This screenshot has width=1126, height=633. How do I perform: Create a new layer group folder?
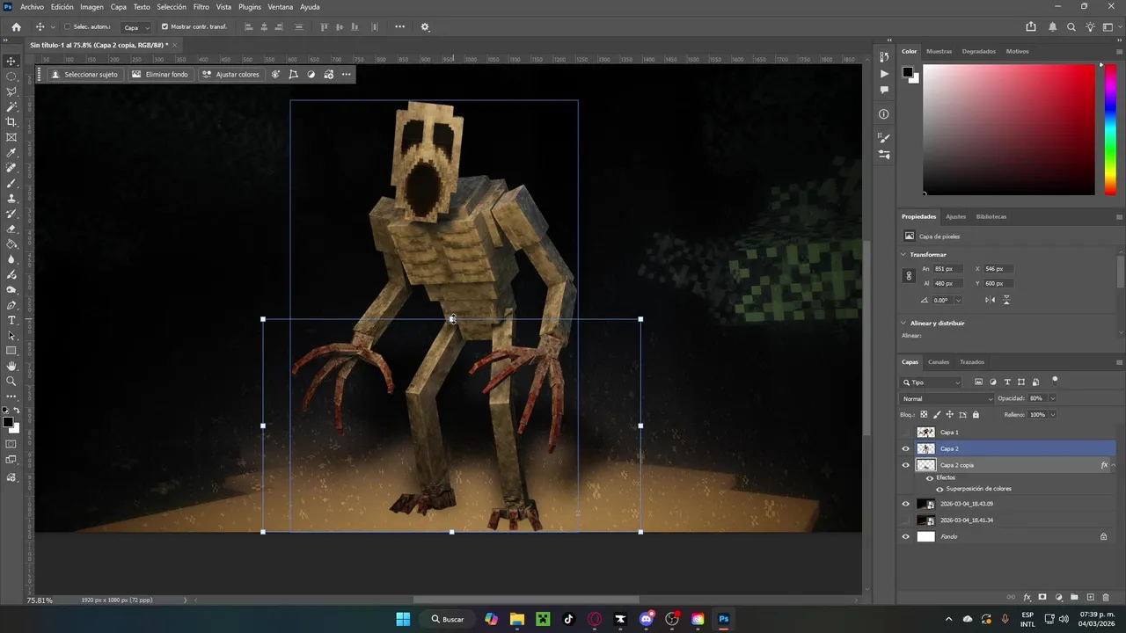pyautogui.click(x=1074, y=598)
